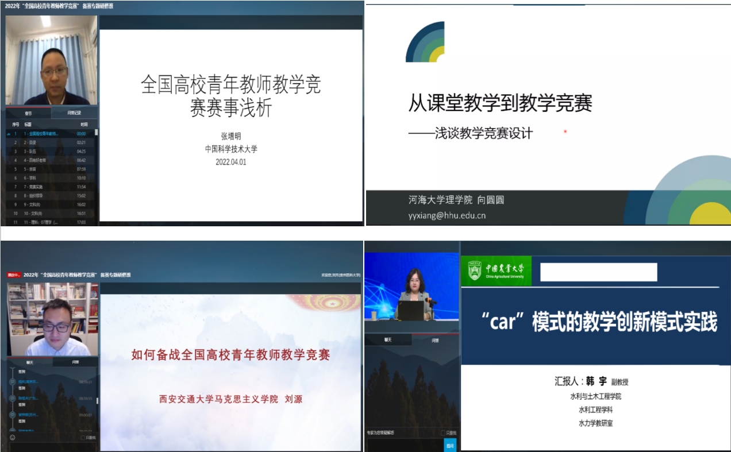Toggle 只看我 checkbox beside the 提问 button
Image resolution: width=731 pixels, height=452 pixels.
[443, 433]
